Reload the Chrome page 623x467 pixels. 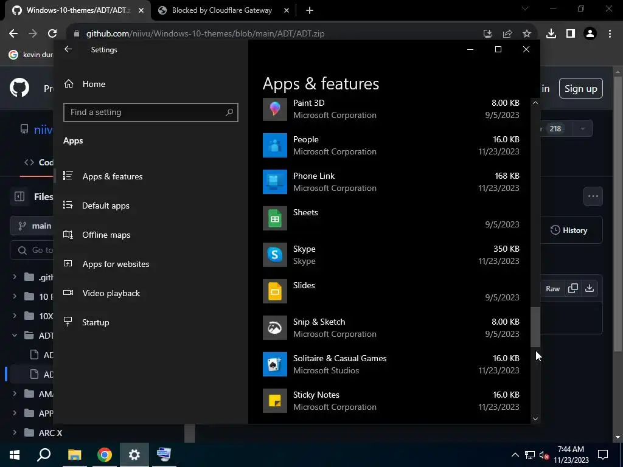(52, 33)
